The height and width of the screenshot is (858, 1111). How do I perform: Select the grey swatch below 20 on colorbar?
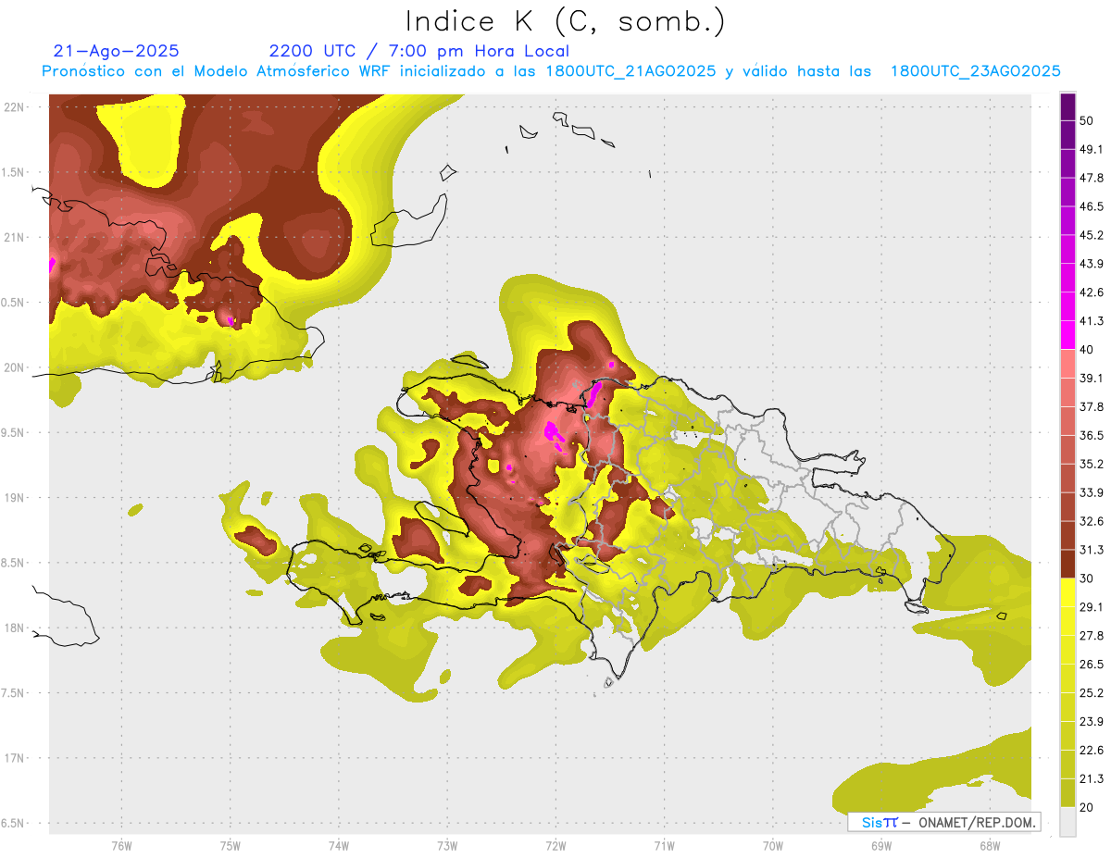[1067, 821]
